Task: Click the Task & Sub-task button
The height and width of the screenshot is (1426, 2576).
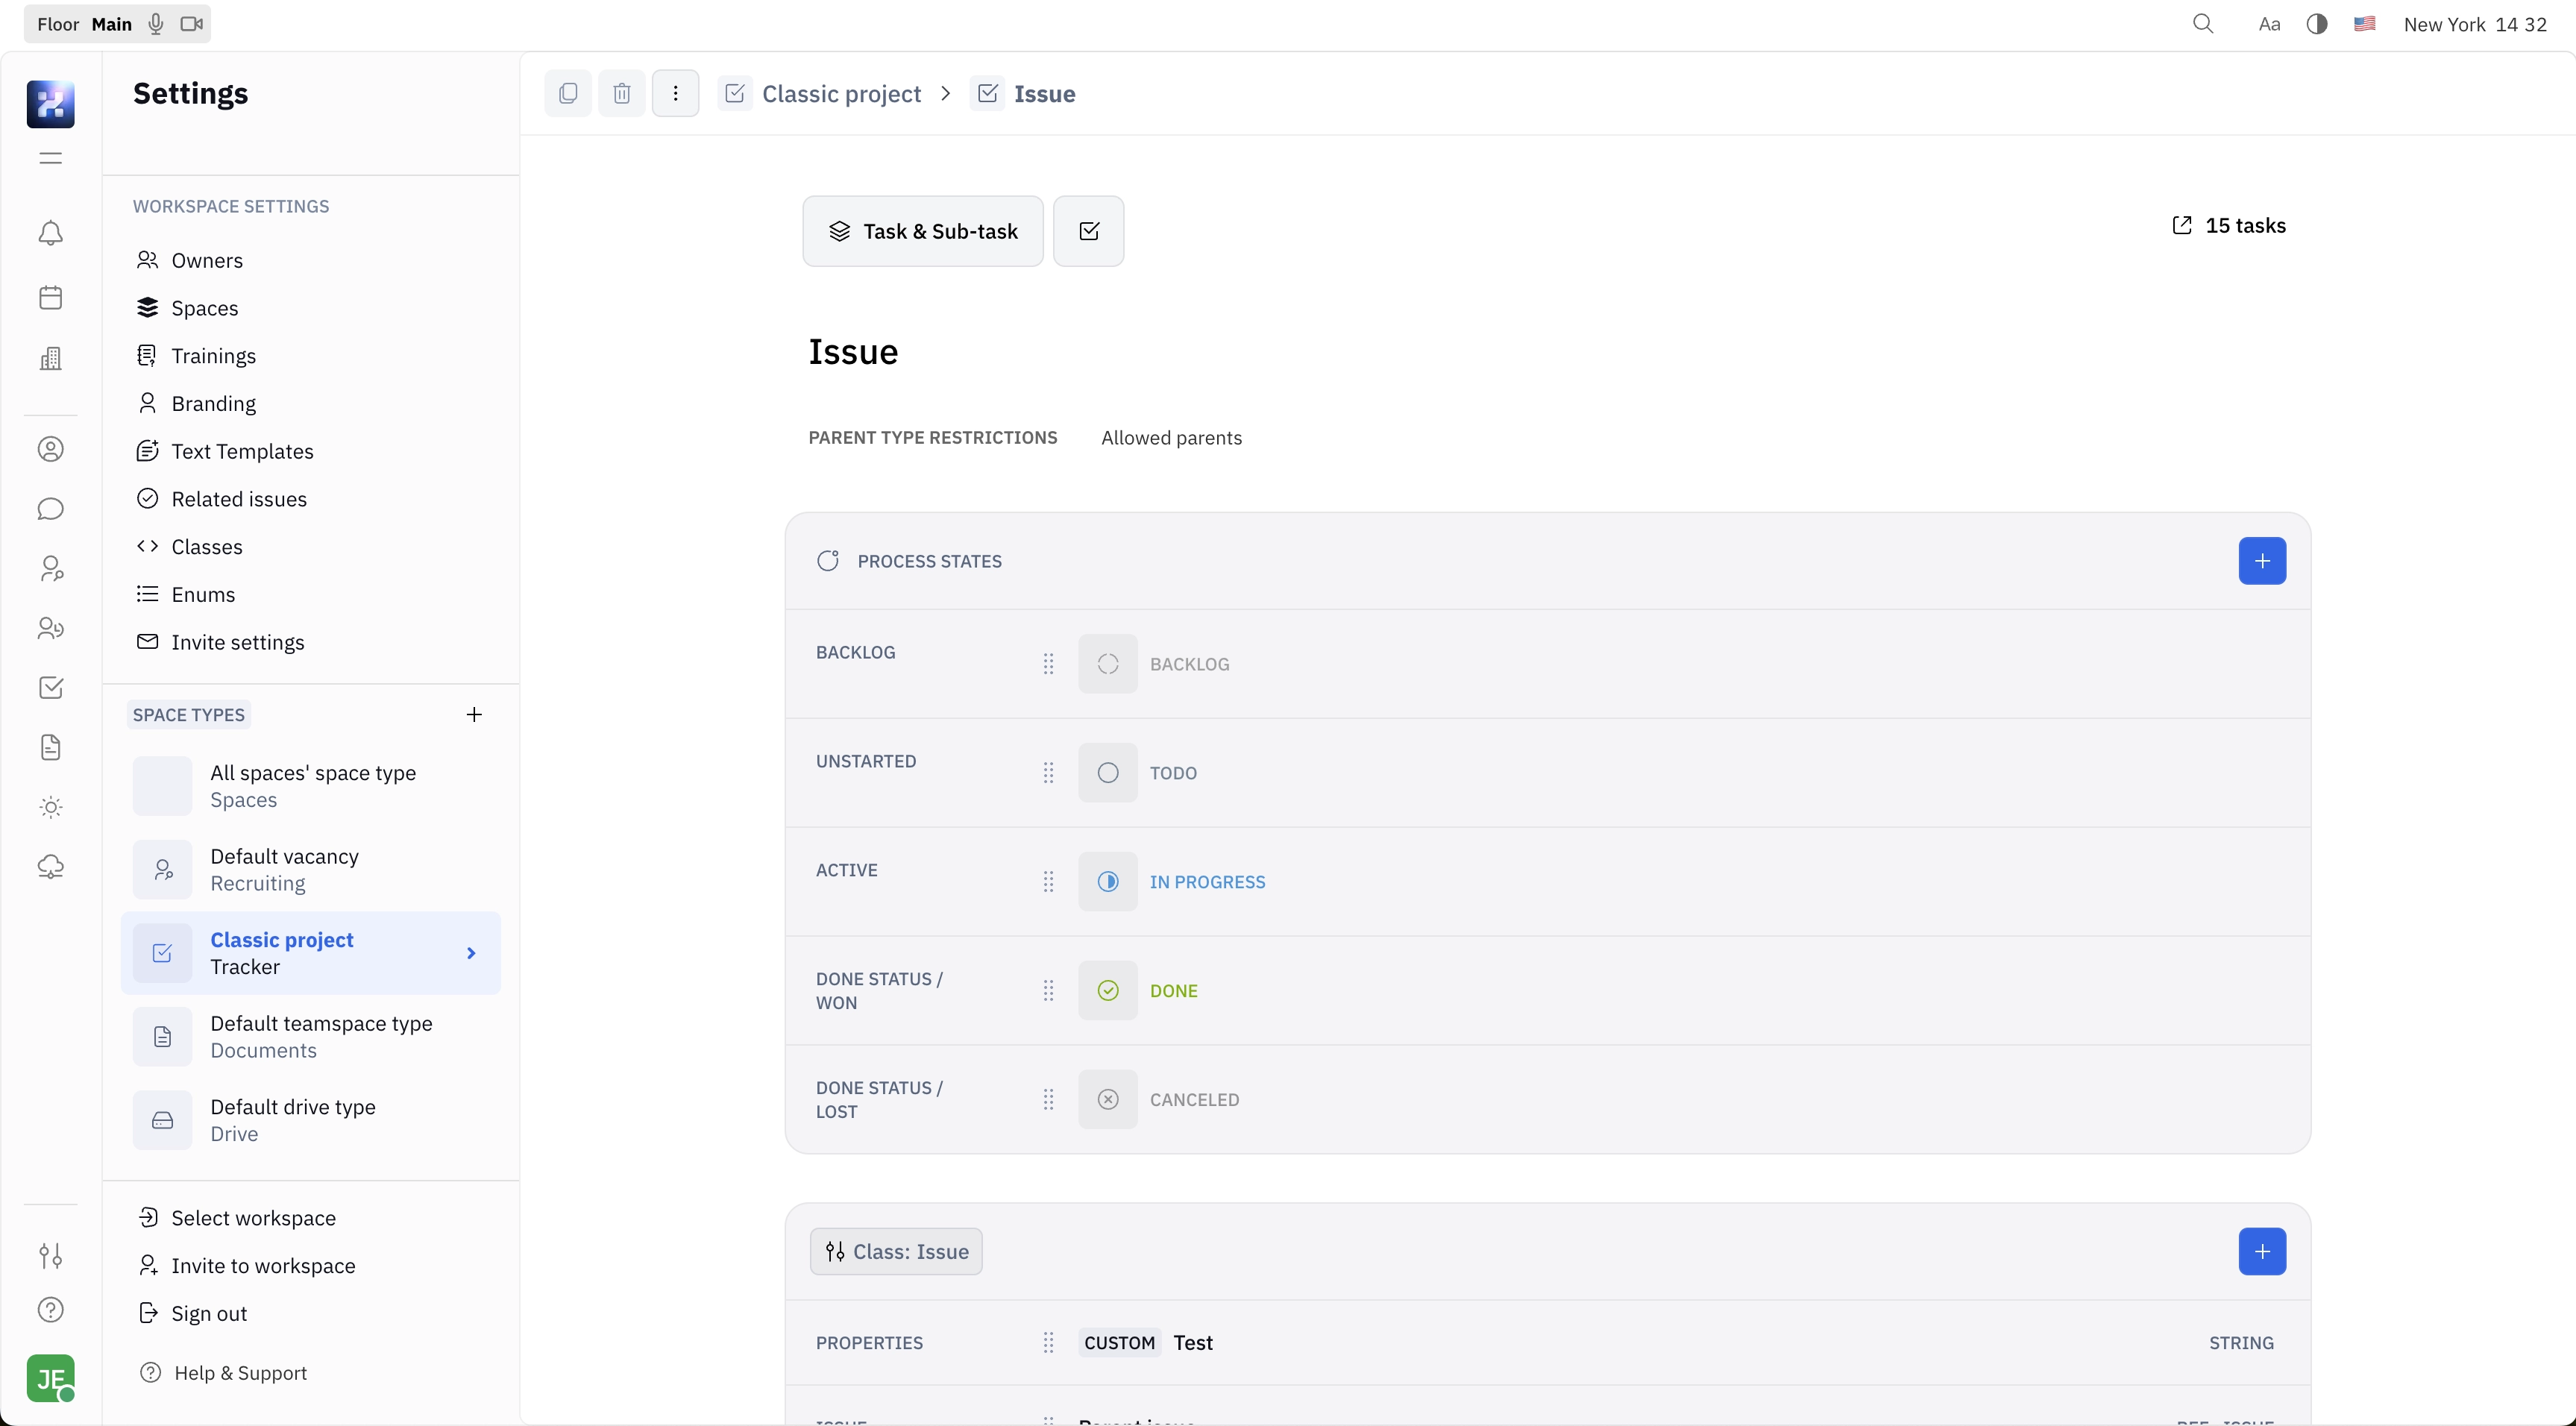Action: tap(922, 231)
